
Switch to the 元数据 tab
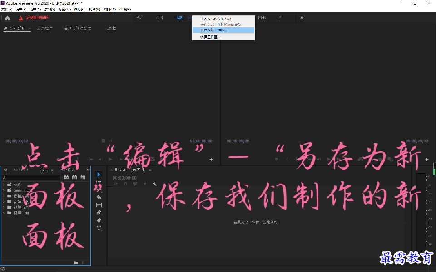pos(111,28)
